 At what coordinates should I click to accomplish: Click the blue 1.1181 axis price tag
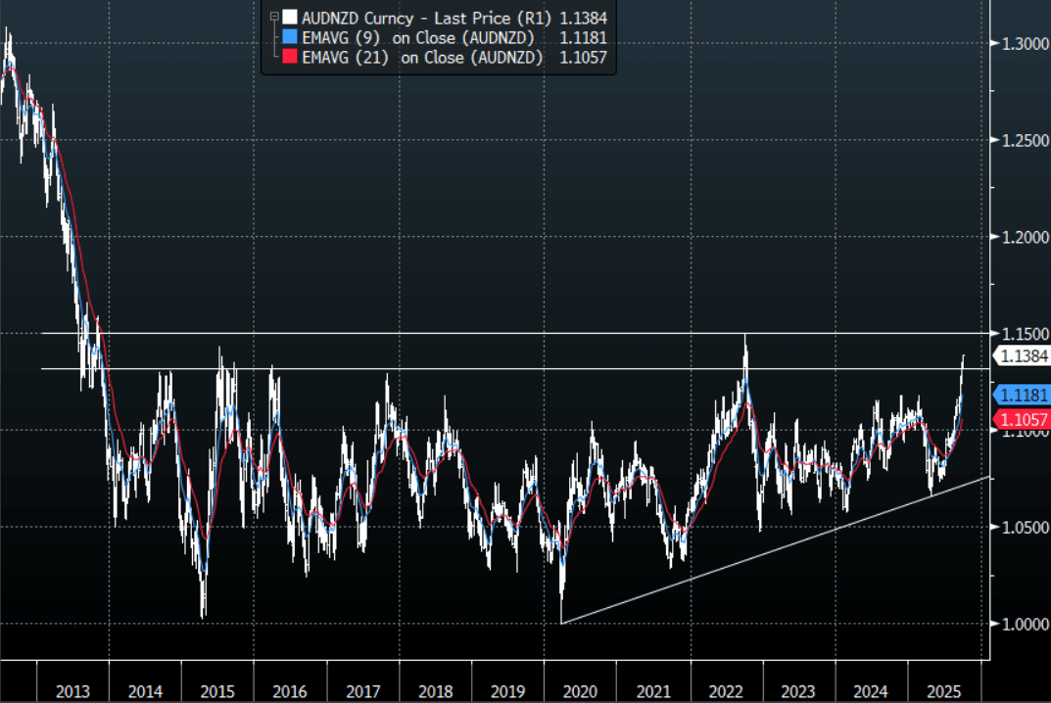[1022, 395]
